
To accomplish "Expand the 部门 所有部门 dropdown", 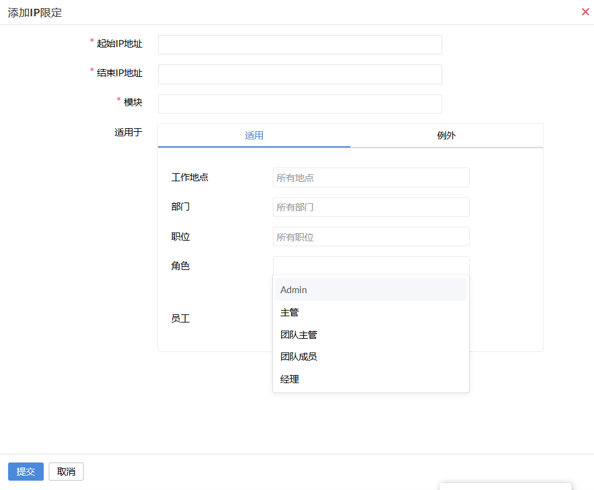I will click(371, 207).
